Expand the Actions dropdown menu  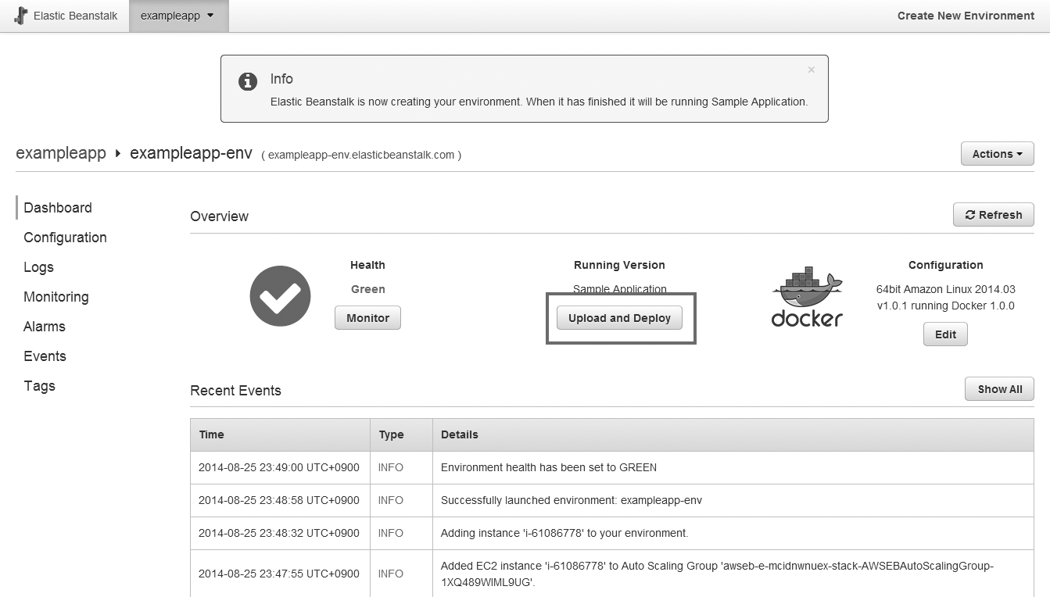click(x=997, y=154)
